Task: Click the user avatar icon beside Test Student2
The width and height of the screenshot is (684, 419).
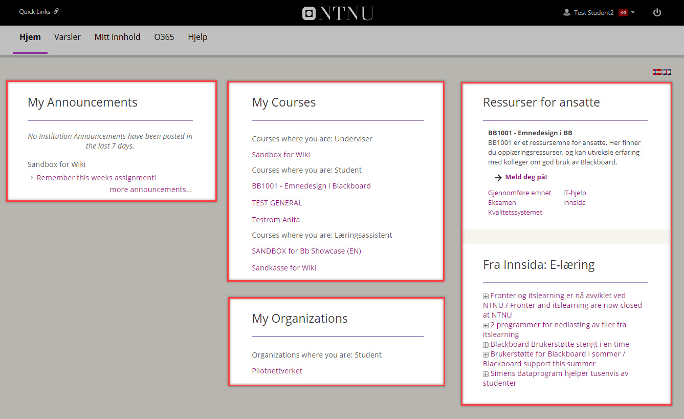Action: pos(566,12)
